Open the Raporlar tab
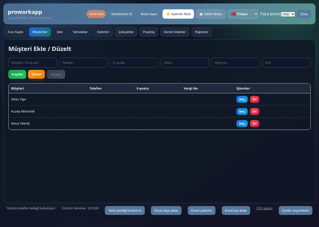 (202, 32)
